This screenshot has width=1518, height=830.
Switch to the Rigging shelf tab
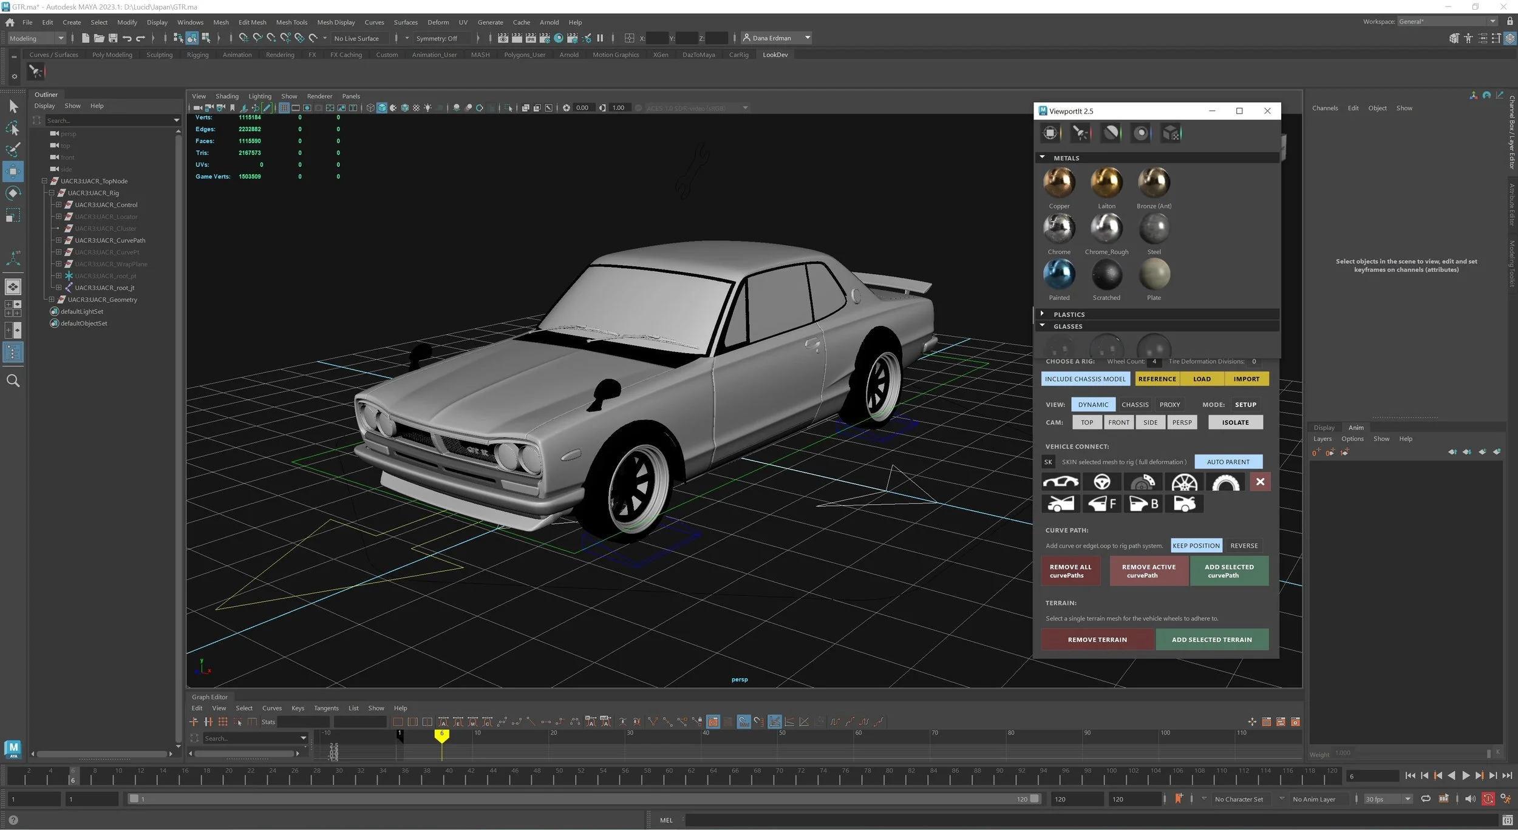(197, 55)
